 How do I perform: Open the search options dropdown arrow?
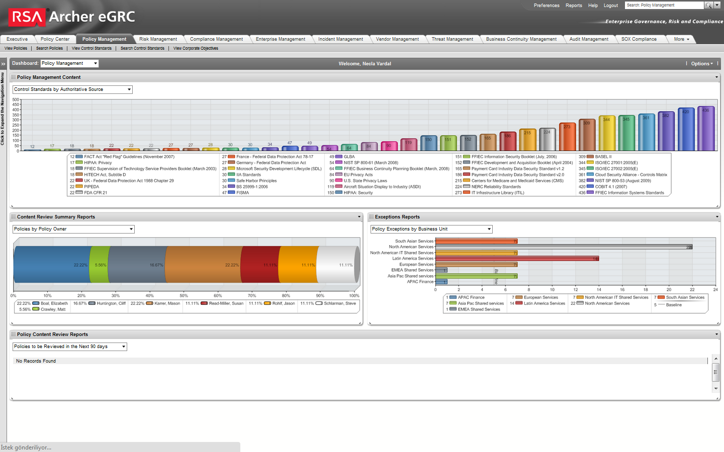(x=717, y=5)
